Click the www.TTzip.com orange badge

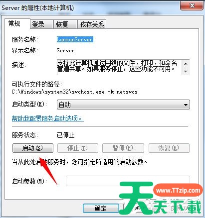(x=178, y=191)
